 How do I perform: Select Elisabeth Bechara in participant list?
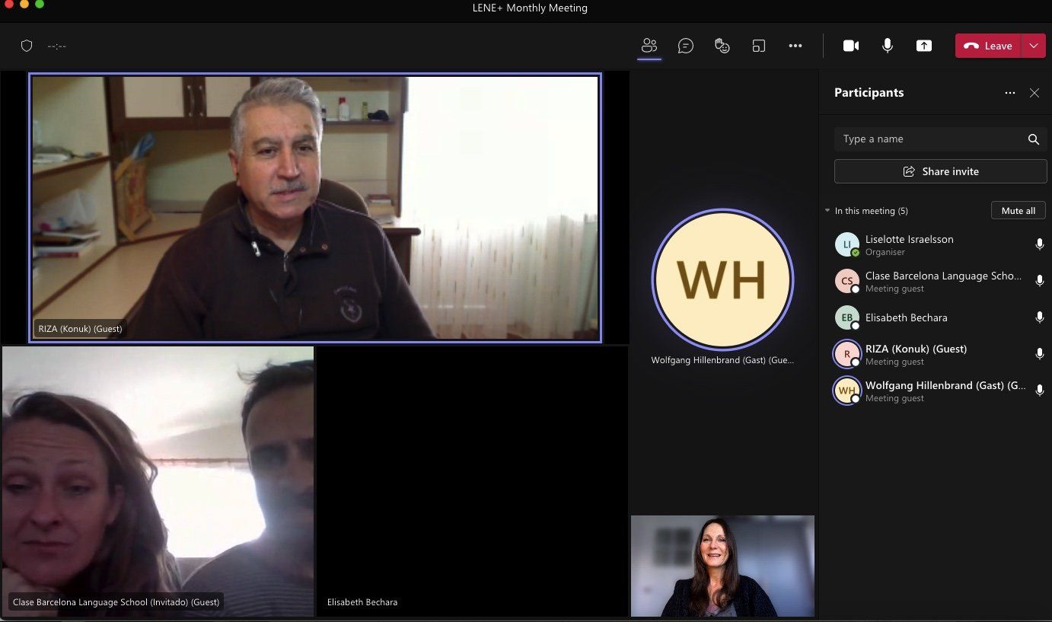click(936, 317)
